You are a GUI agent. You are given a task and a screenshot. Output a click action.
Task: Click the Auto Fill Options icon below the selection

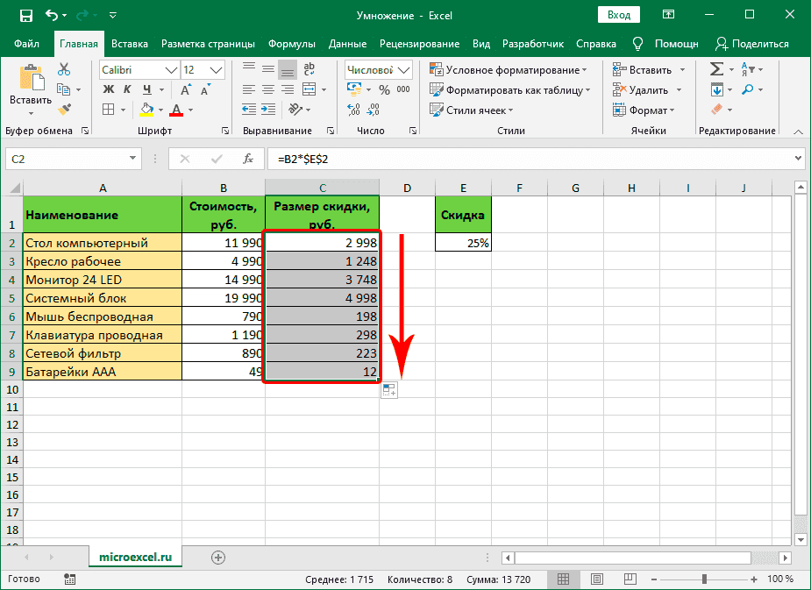point(389,391)
